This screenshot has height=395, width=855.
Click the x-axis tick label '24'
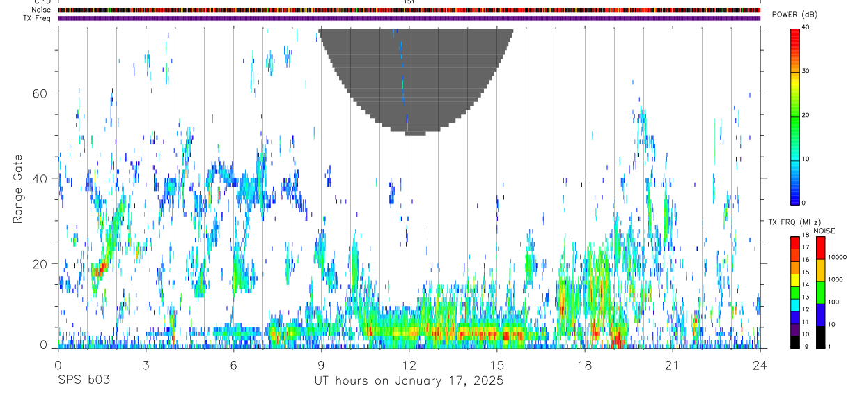tap(760, 365)
